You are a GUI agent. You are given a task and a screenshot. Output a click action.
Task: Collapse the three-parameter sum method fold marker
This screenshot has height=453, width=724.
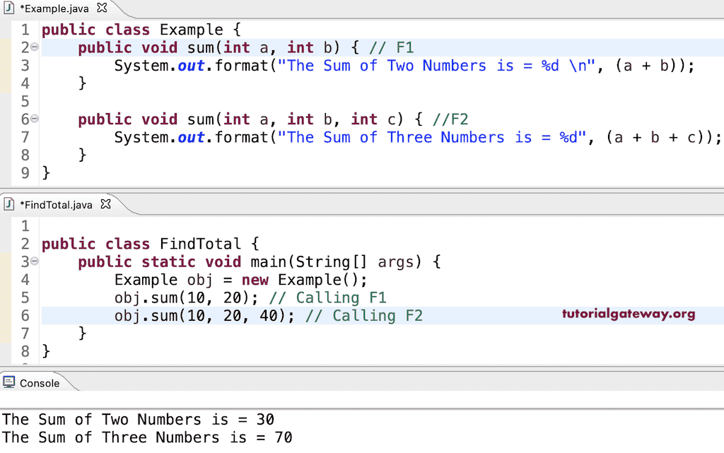[33, 119]
